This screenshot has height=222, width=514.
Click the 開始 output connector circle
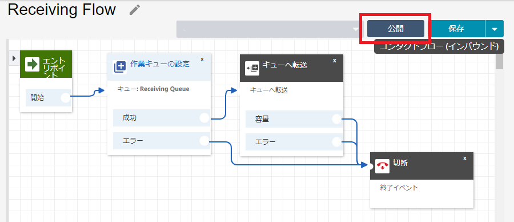click(x=66, y=97)
